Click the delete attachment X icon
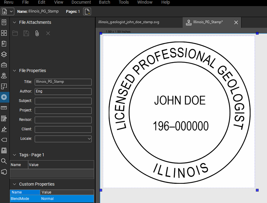The height and width of the screenshot is (203, 267). [x=48, y=33]
